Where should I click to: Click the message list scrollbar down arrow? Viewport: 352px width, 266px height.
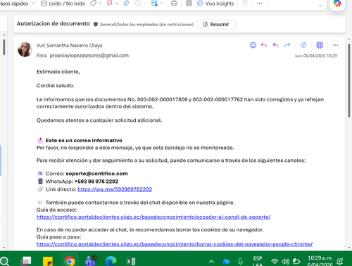(x=4, y=248)
